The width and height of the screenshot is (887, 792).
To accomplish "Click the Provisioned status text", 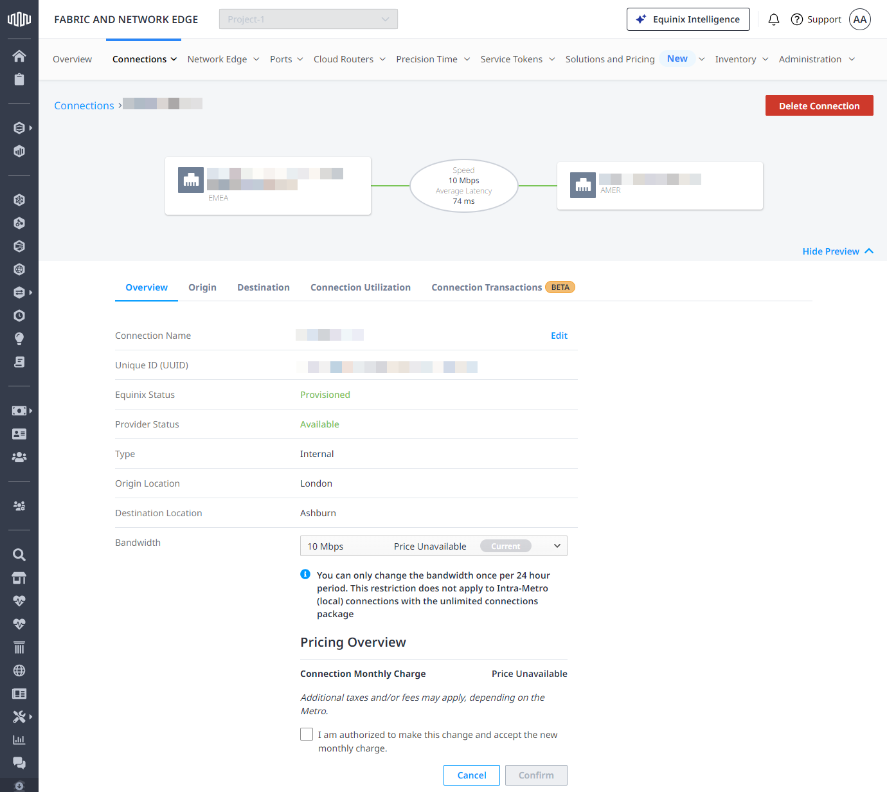I will pyautogui.click(x=325, y=395).
